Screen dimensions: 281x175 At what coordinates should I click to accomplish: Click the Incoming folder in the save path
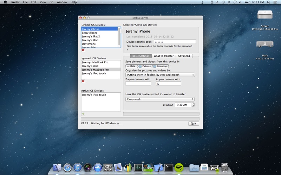point(161,66)
